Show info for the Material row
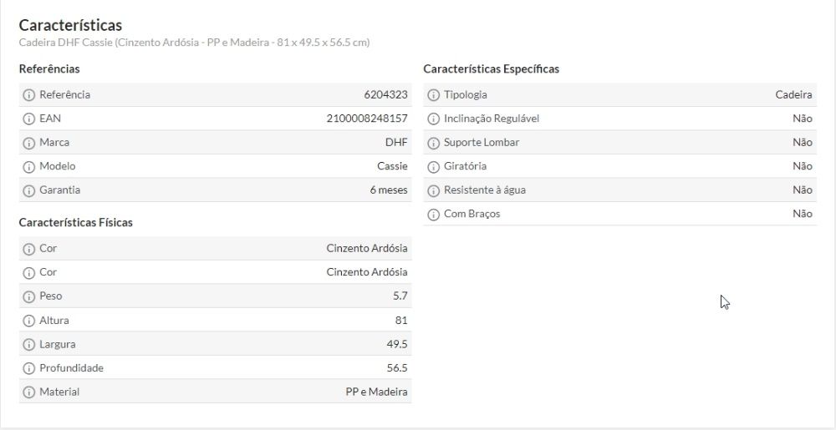The height and width of the screenshot is (430, 836). pos(29,392)
